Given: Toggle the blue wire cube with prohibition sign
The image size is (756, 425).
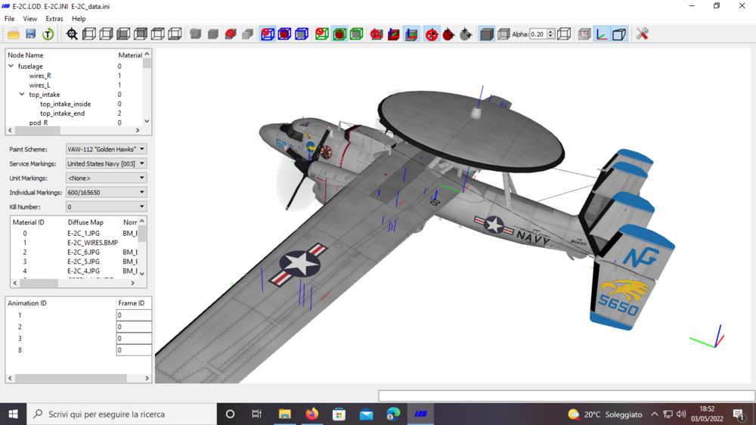Looking at the screenshot, I should tap(268, 34).
